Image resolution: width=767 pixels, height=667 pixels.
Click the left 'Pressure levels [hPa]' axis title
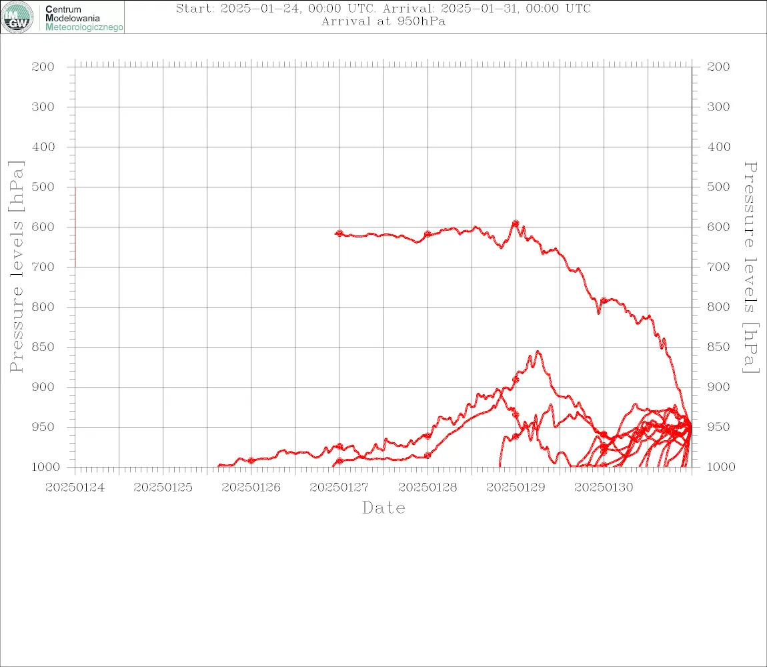[16, 267]
